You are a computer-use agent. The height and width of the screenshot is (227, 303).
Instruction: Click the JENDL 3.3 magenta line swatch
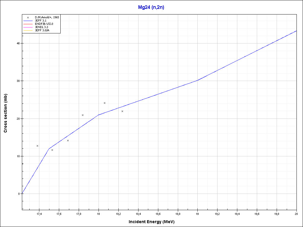pos(28,27)
